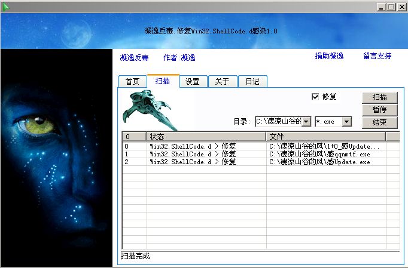Screen dimensions: 408x268
Task: Open the 捐助凝逸 link
Action: (329, 56)
